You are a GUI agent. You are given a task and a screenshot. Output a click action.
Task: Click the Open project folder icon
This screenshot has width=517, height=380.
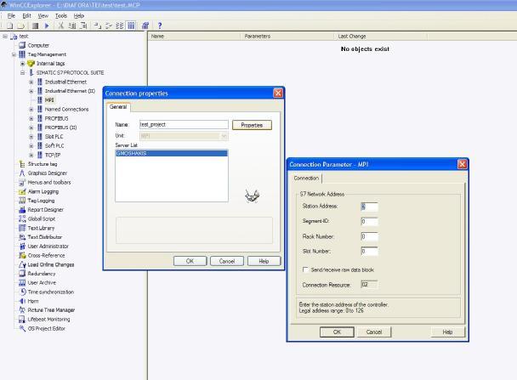click(x=20, y=26)
